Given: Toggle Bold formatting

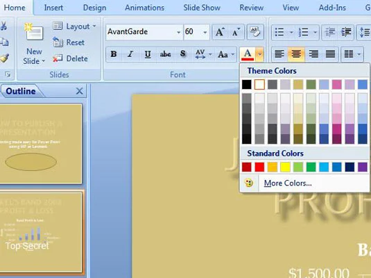Looking at the screenshot, I should [x=114, y=54].
